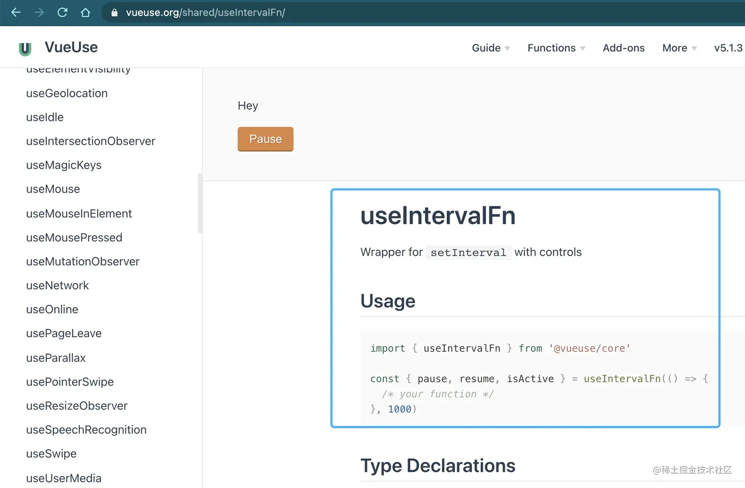Open useGeolocation in the sidebar
Viewport: 745px width, 488px height.
(67, 93)
